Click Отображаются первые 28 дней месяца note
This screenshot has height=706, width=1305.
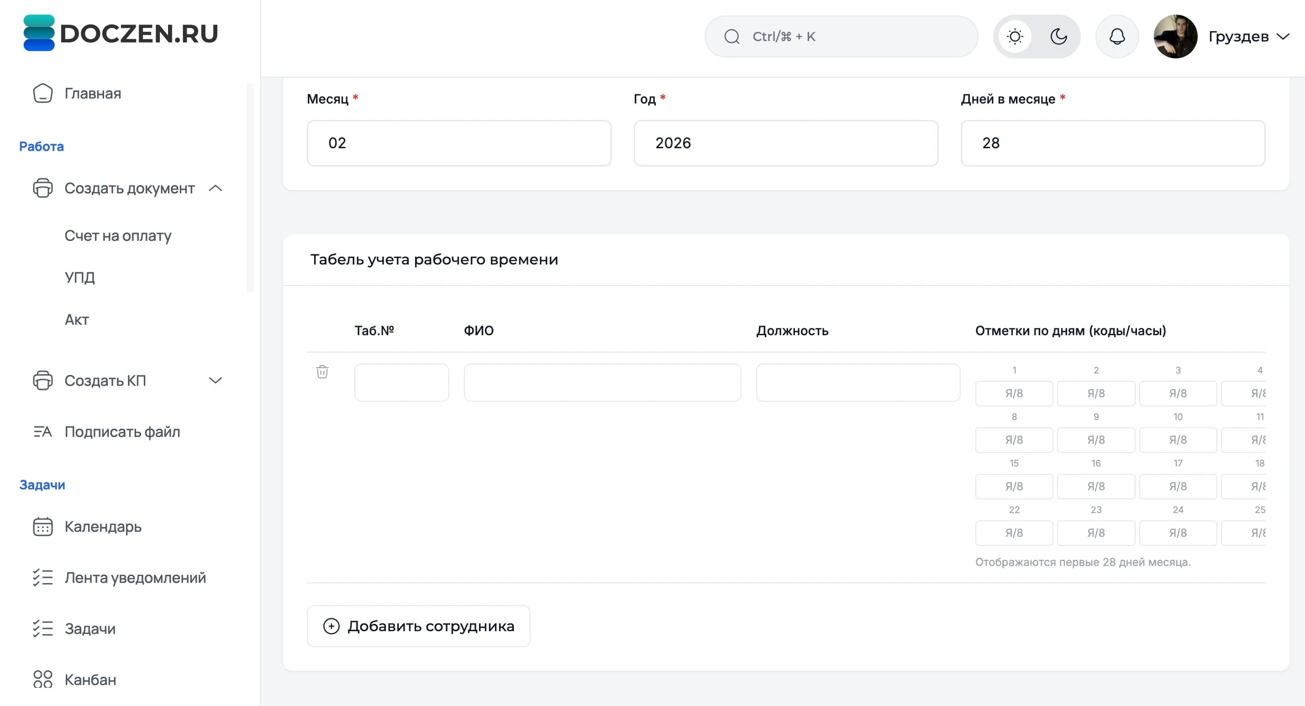click(1083, 562)
